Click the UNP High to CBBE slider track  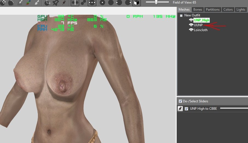point(234,108)
